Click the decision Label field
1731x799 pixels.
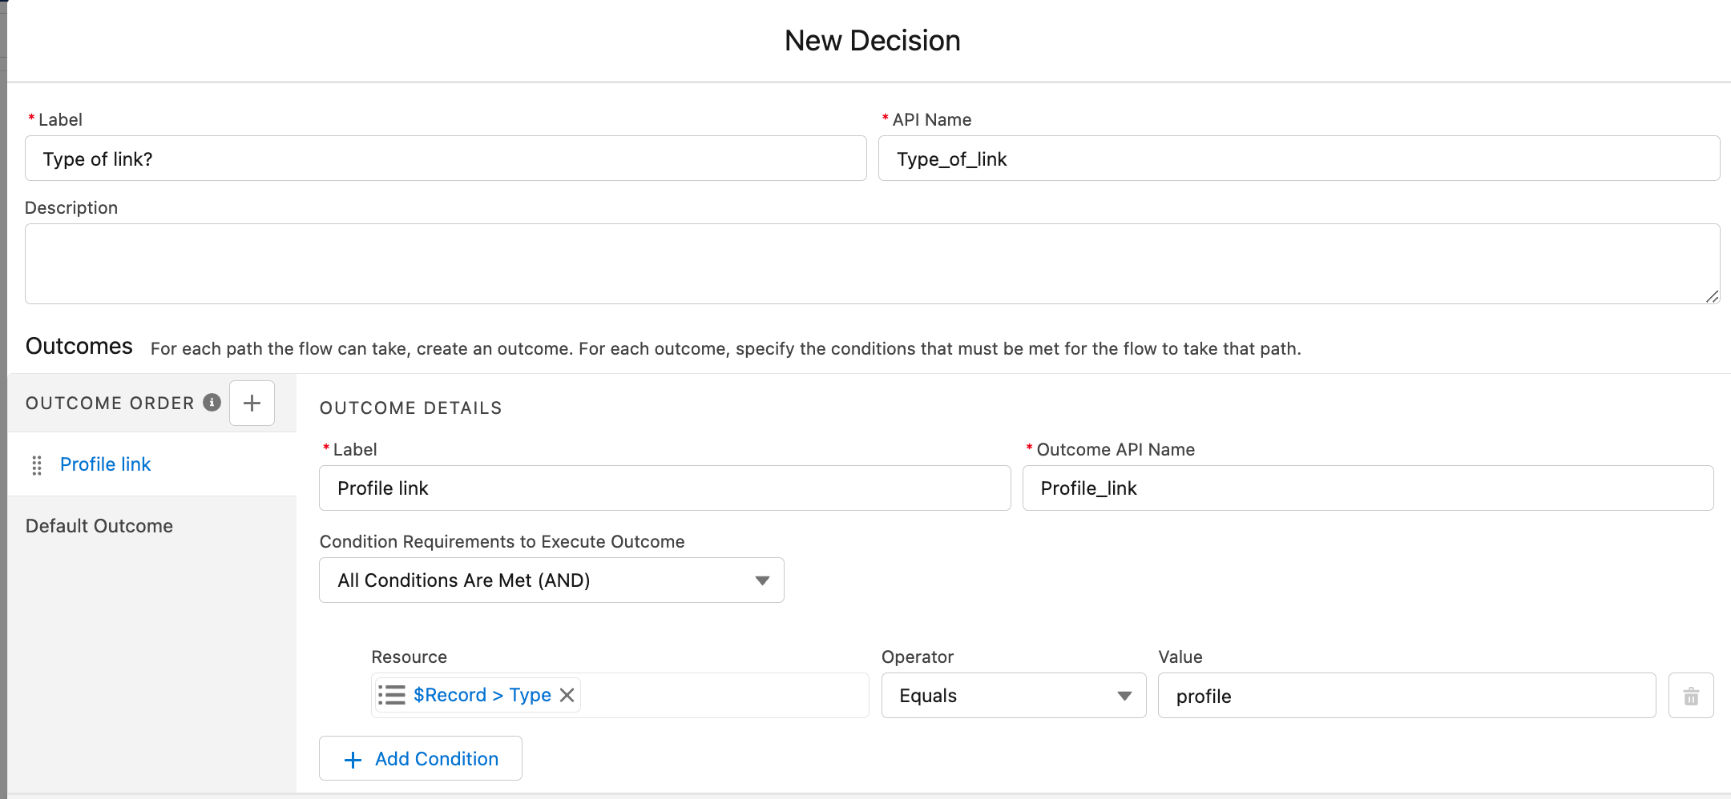[446, 159]
